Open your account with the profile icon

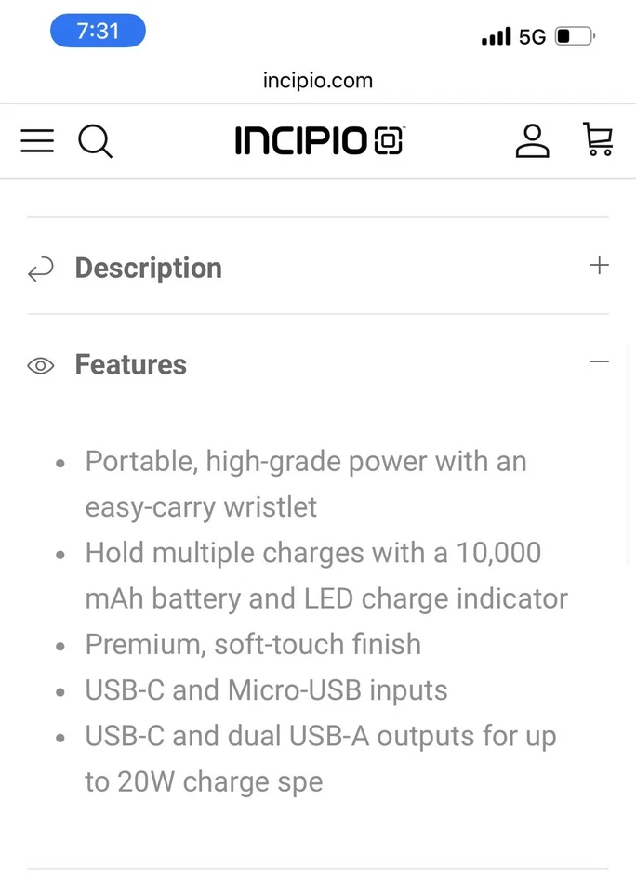tap(532, 140)
